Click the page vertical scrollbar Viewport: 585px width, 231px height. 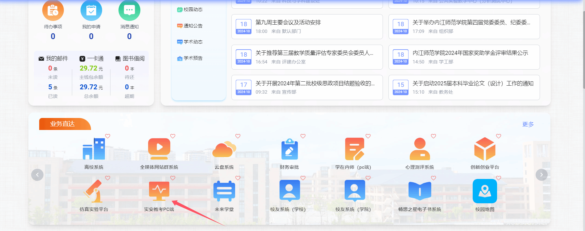tap(583, 49)
